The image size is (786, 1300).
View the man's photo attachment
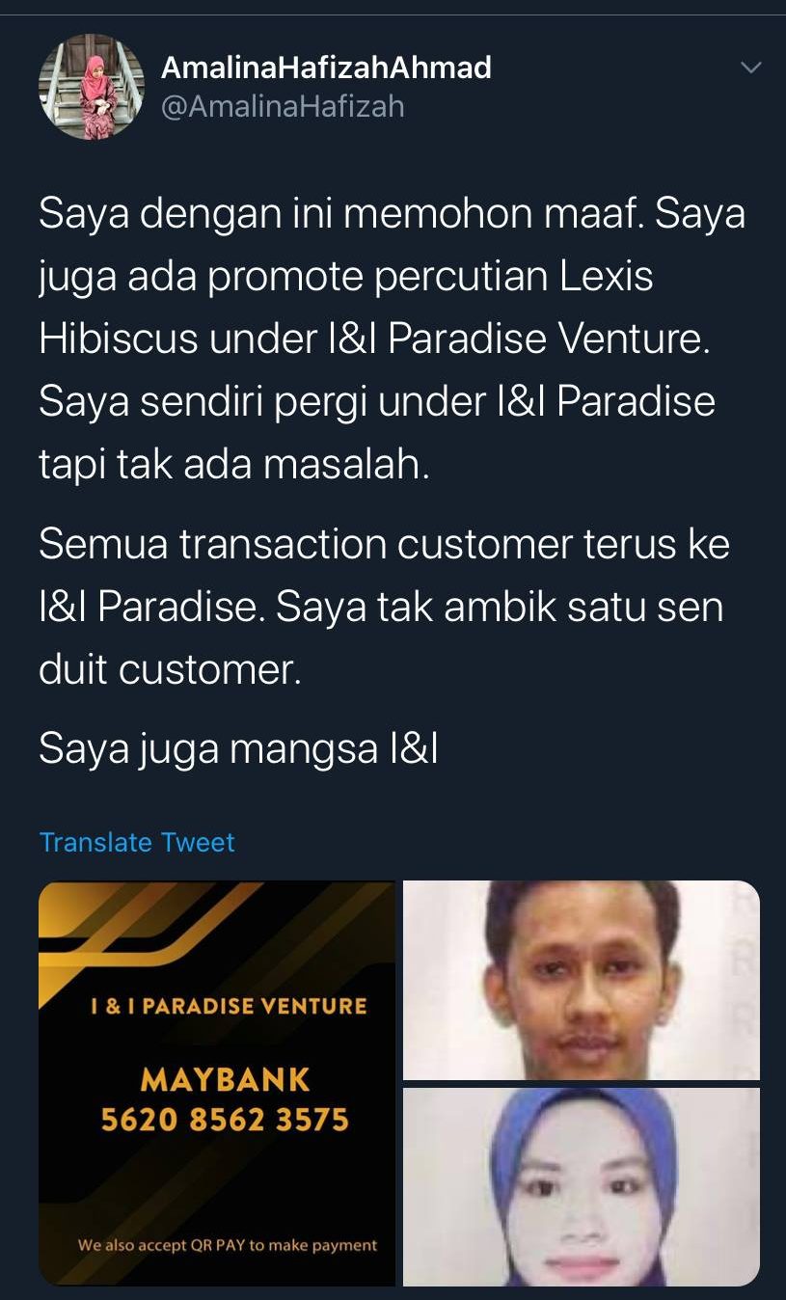click(x=582, y=980)
